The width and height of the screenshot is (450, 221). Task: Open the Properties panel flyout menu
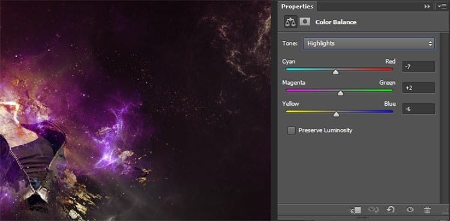[442, 7]
